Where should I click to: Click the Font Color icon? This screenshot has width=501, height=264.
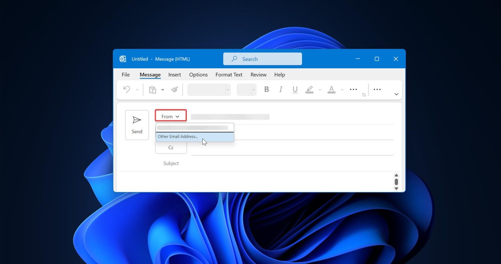(331, 89)
